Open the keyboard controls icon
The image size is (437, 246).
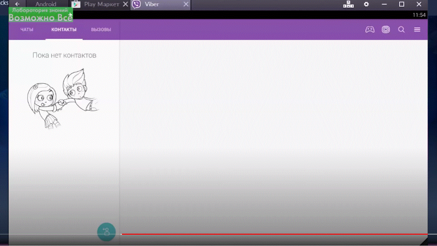pyautogui.click(x=348, y=4)
